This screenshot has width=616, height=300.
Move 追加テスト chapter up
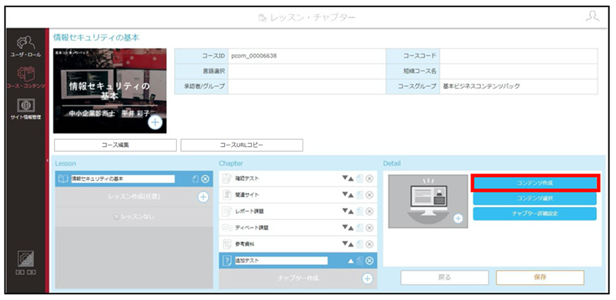point(351,261)
